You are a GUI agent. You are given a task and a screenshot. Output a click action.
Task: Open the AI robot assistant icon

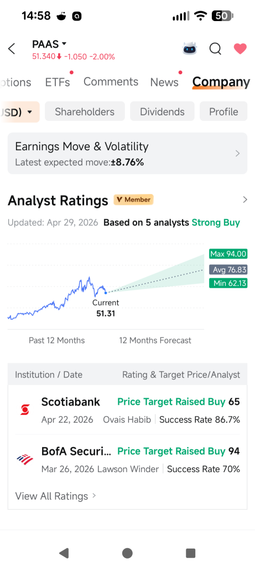[190, 49]
